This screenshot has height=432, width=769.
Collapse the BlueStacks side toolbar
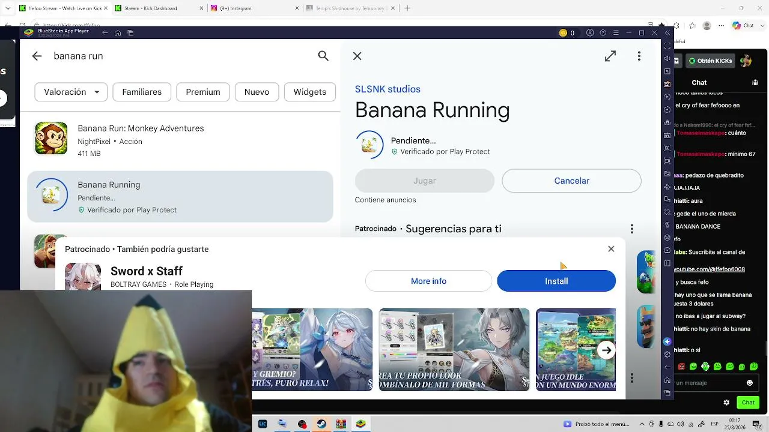pos(667,33)
